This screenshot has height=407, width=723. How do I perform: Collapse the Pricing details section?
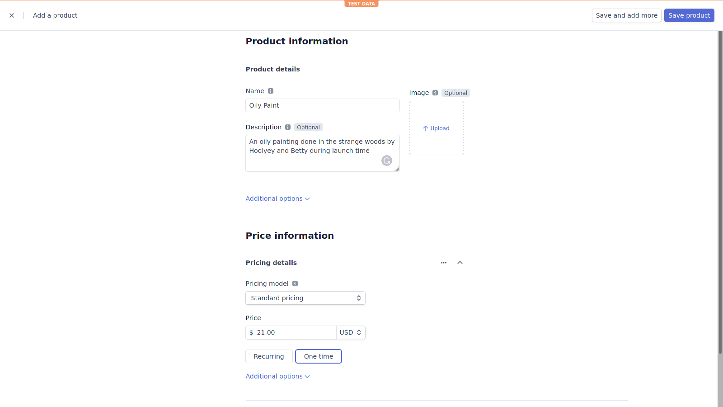(x=460, y=263)
